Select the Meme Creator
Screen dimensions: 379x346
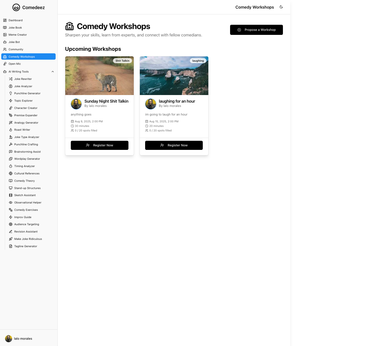tap(18, 35)
